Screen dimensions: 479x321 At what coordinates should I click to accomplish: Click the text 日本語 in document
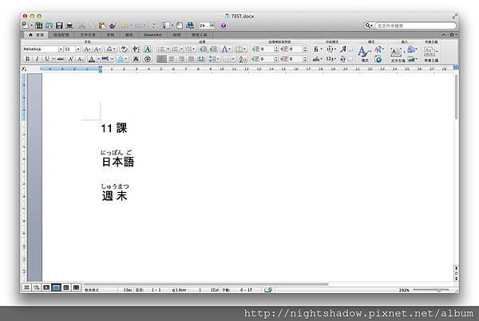[x=118, y=162]
